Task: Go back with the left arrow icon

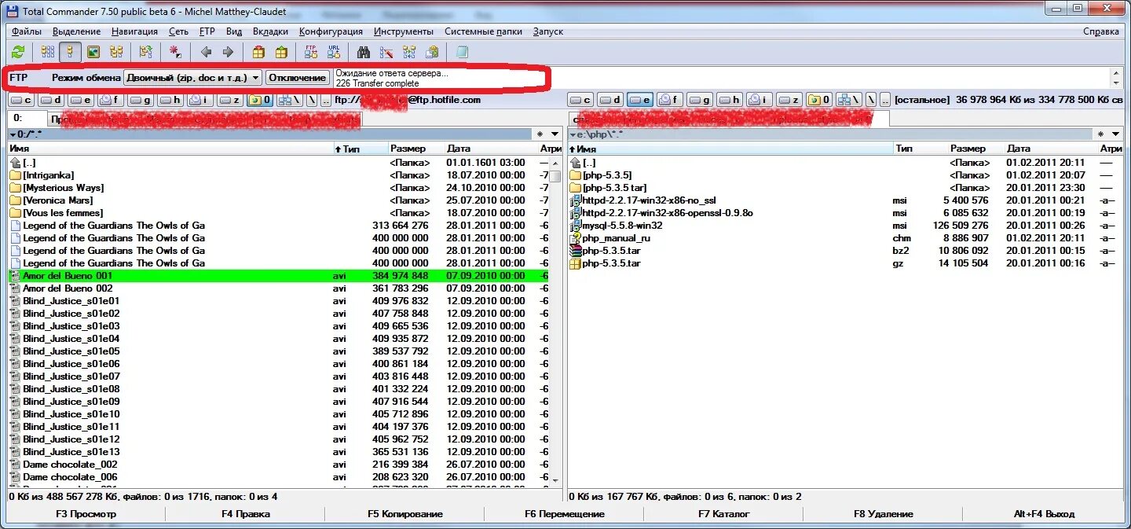Action: (206, 52)
